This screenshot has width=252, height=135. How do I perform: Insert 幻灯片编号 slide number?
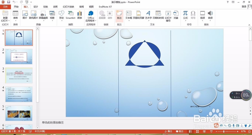[168, 13]
